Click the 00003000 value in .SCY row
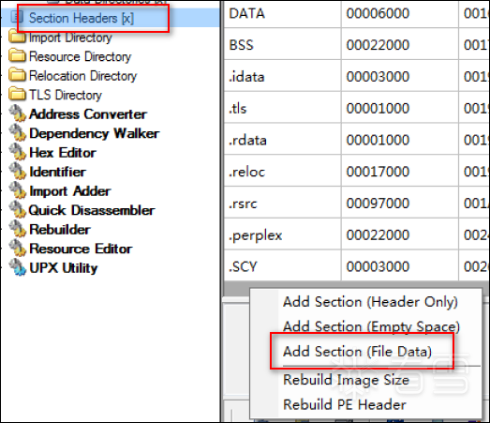The height and width of the screenshot is (423, 490). tap(378, 266)
